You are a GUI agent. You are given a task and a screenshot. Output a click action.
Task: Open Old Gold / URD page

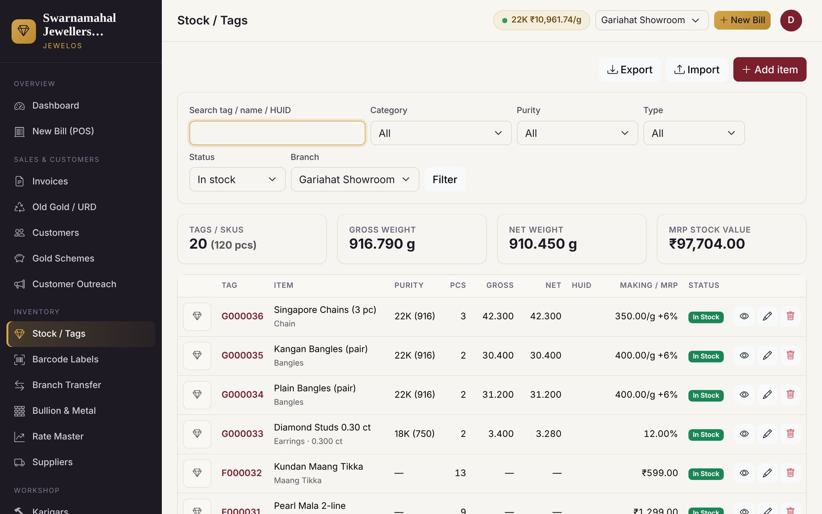coord(81,207)
